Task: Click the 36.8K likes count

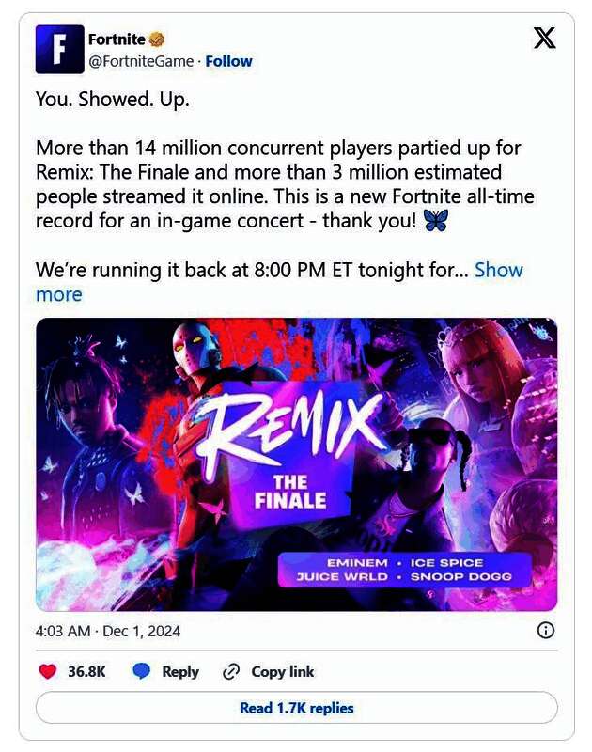Action: (86, 671)
